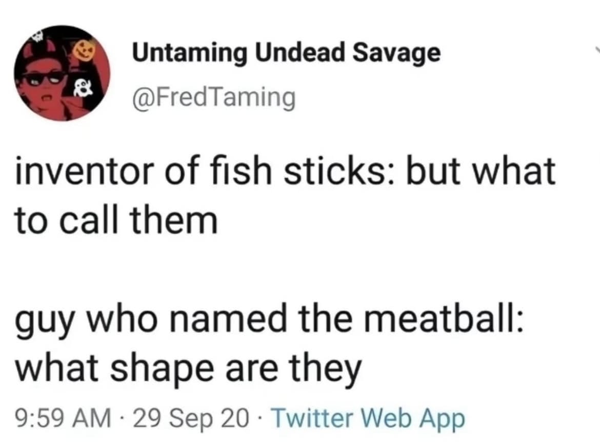The image size is (600, 446).
Task: Click the sunglasses on the avatar face
Action: pos(43,78)
